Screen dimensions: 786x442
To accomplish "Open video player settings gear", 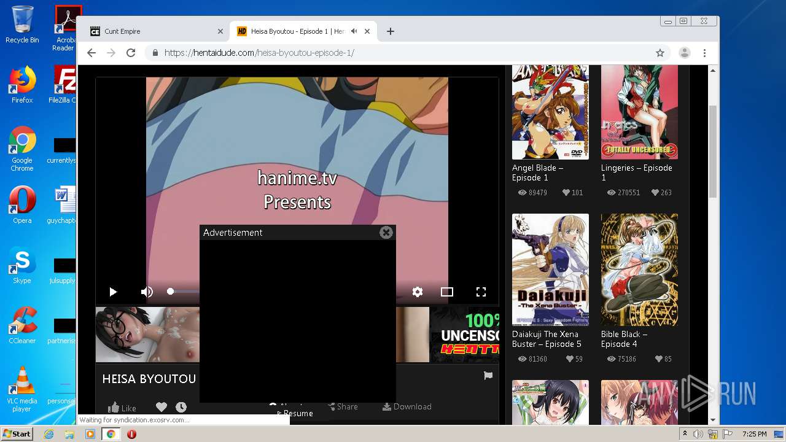I will point(418,292).
